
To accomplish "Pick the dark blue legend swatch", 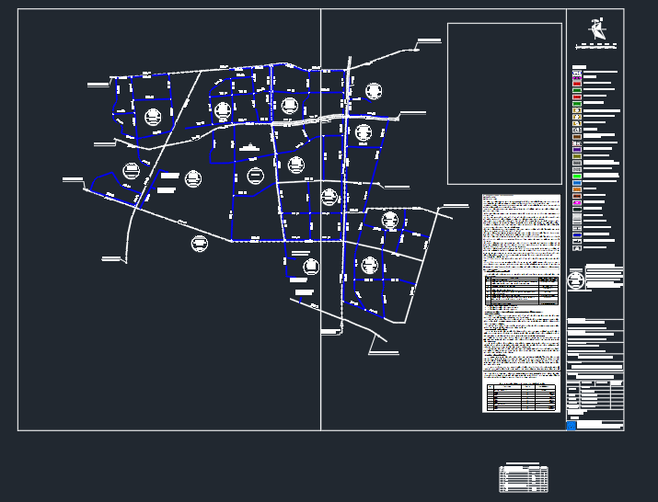I will point(577,235).
